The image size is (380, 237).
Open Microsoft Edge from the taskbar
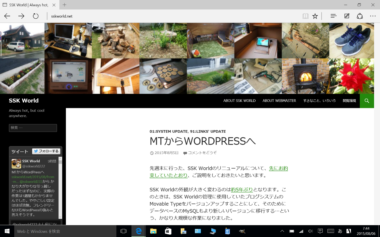139,231
